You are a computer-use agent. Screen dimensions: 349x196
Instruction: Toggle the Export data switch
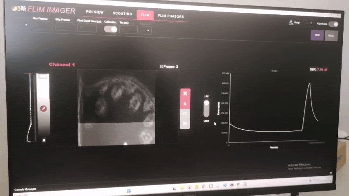[334, 24]
